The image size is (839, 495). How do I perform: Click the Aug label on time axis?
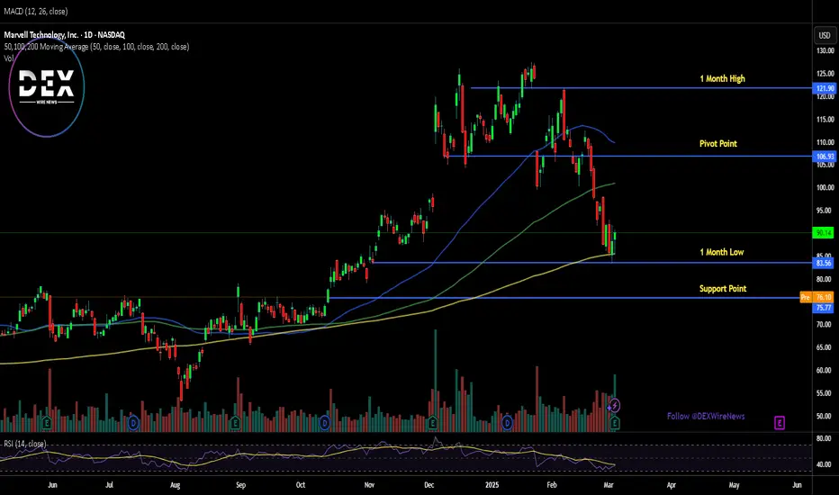(x=175, y=485)
